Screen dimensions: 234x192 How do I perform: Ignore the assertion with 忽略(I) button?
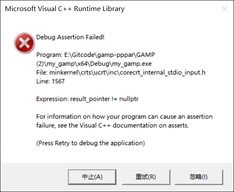[199, 177]
